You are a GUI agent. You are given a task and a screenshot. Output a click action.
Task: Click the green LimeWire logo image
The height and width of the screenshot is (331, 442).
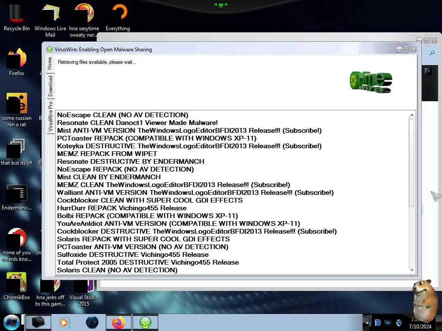pos(371,82)
